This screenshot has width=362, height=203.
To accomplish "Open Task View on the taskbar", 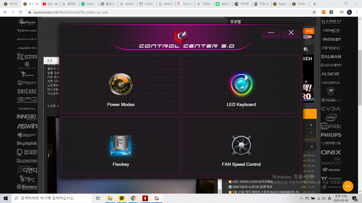I will pyautogui.click(x=98, y=198).
